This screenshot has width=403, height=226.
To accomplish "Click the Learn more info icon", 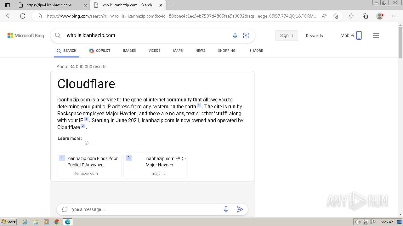I will point(87,143).
